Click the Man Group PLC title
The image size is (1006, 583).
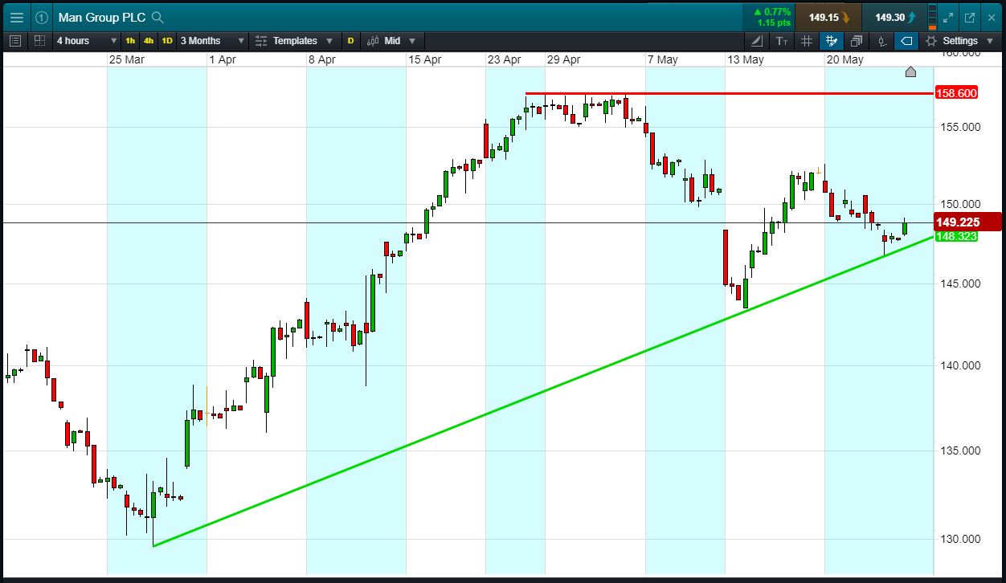102,17
